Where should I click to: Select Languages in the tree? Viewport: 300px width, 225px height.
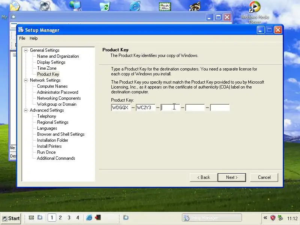click(x=47, y=128)
